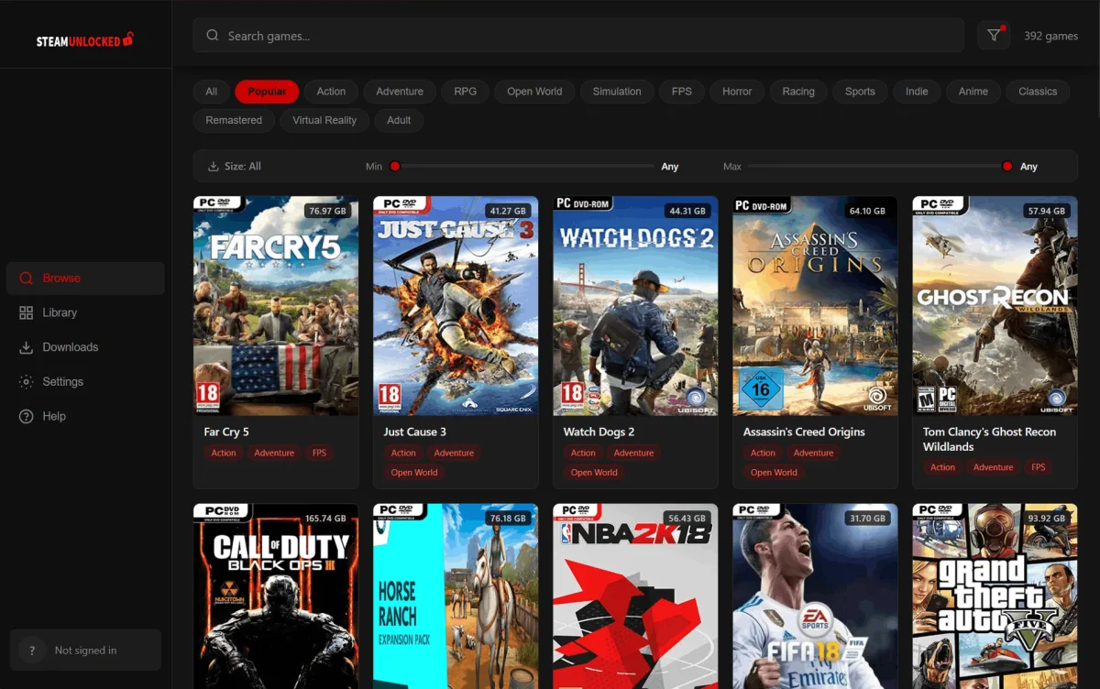Choose the Anime category chip

pyautogui.click(x=973, y=92)
